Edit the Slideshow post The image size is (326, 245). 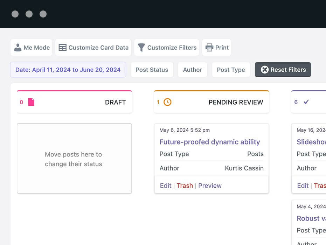coord(303,185)
